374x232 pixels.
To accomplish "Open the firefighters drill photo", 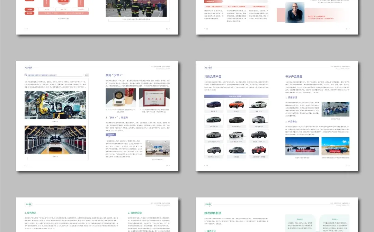I will 136,8.
